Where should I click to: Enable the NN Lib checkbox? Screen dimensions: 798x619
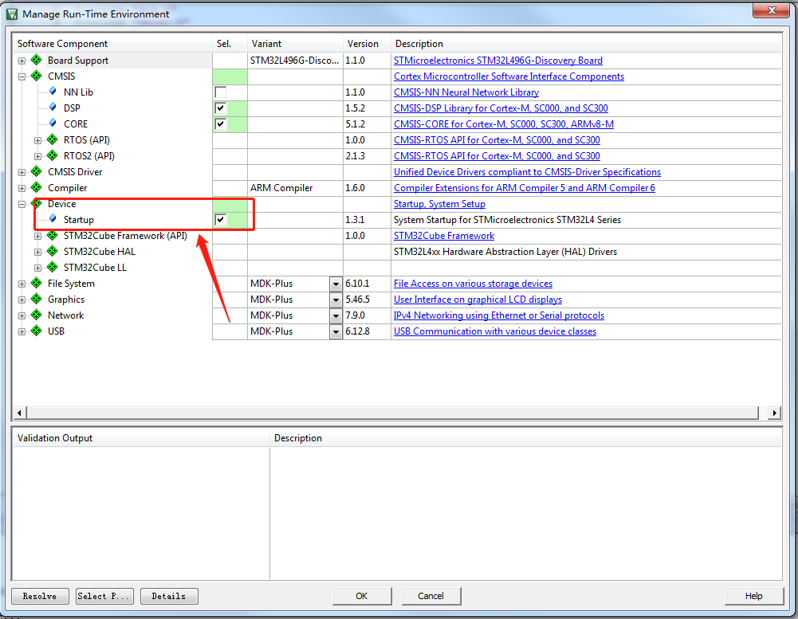[220, 92]
